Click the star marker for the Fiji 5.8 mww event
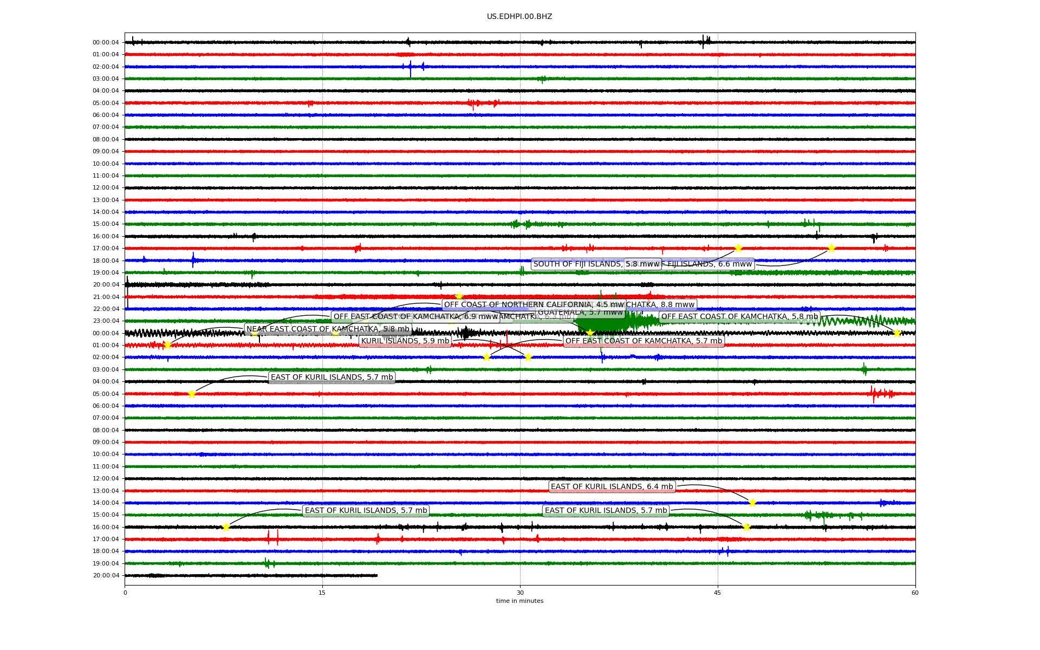 (738, 248)
